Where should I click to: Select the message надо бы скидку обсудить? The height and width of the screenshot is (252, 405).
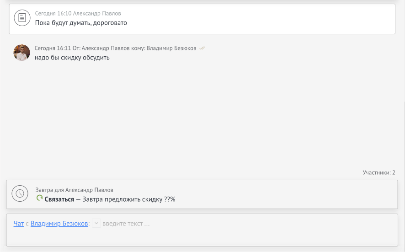pos(72,58)
